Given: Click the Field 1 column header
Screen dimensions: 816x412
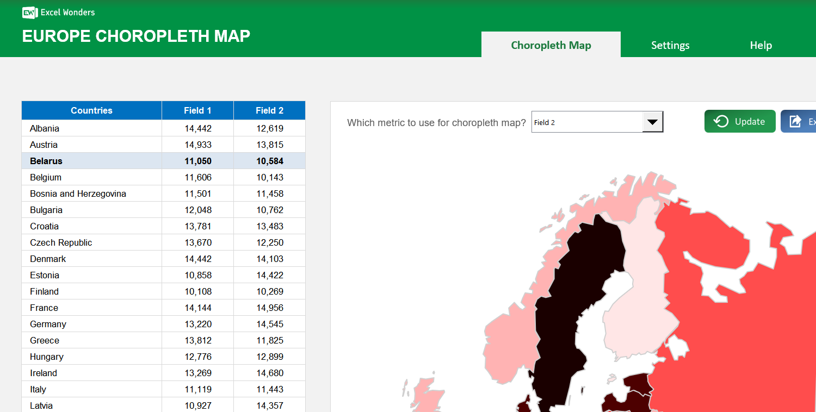Looking at the screenshot, I should [197, 110].
